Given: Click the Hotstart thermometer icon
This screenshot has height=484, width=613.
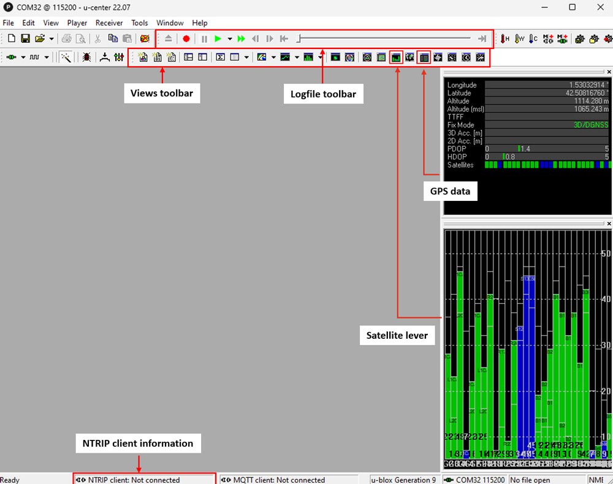Looking at the screenshot, I should pos(505,39).
